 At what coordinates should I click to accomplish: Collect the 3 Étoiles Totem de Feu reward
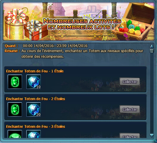pyautogui.click(x=130, y=136)
